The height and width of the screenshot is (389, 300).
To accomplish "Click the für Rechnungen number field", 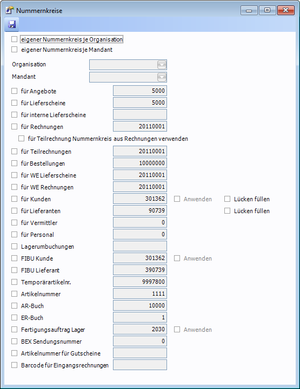I will tap(140, 126).
